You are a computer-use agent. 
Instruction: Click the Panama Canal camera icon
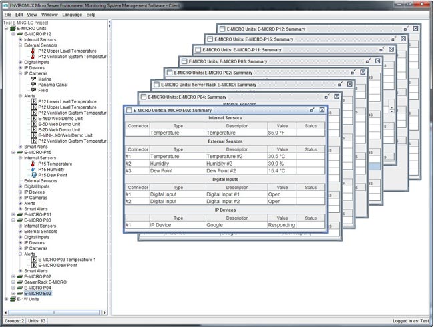coord(34,85)
